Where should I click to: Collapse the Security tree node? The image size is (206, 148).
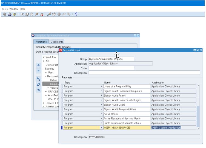[44, 69]
